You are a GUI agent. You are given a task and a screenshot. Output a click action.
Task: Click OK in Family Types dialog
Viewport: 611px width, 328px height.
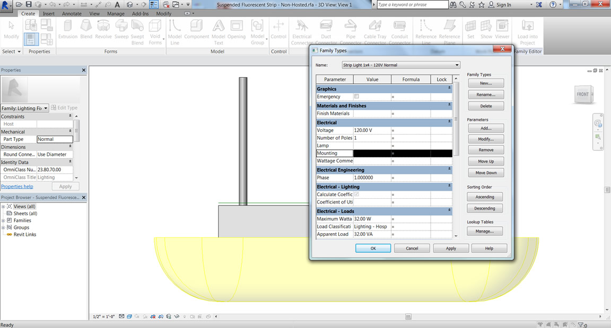tap(373, 248)
